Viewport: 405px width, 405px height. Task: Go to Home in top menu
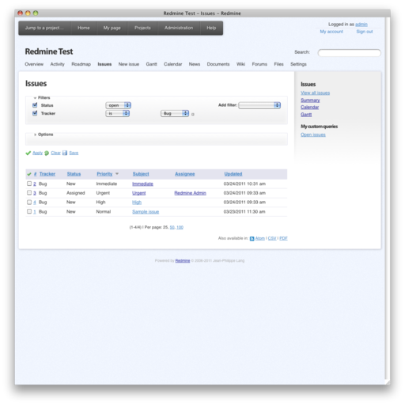84,28
